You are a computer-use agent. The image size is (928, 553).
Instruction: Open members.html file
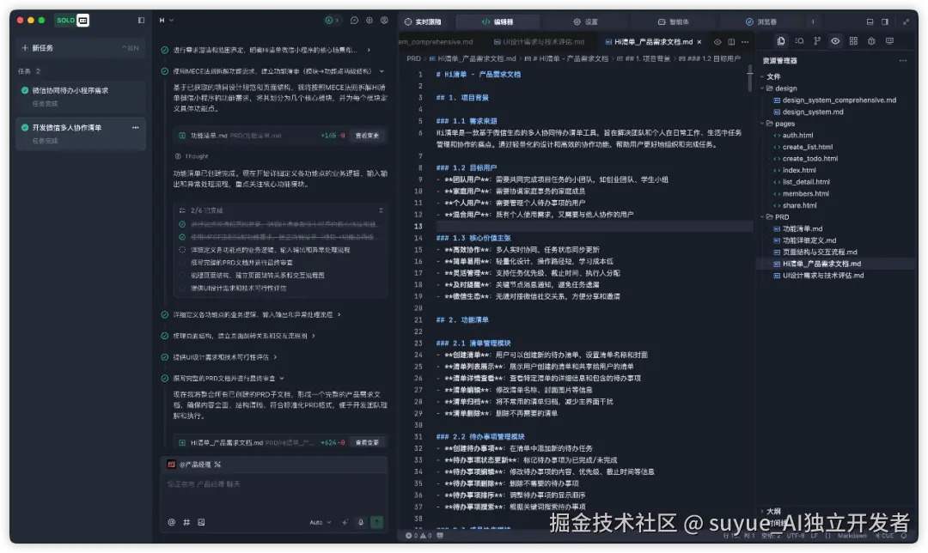[802, 193]
